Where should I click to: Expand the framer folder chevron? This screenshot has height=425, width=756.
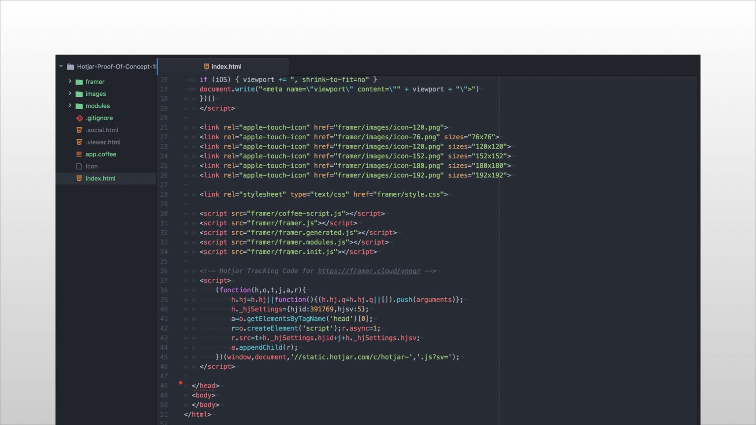(70, 82)
